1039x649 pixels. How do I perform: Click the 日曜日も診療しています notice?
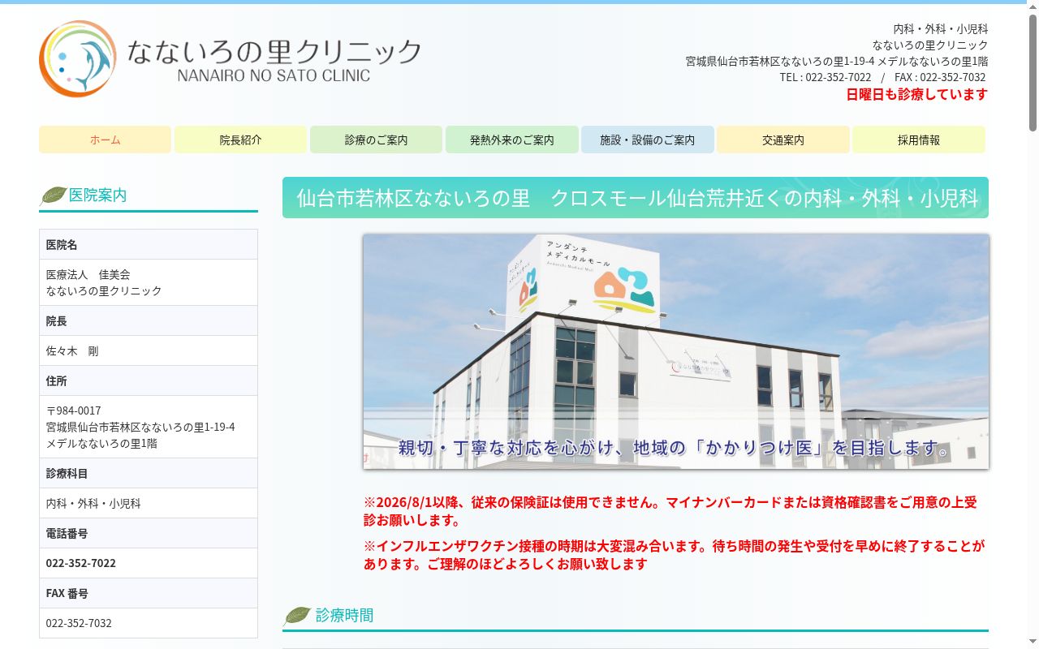[x=916, y=94]
